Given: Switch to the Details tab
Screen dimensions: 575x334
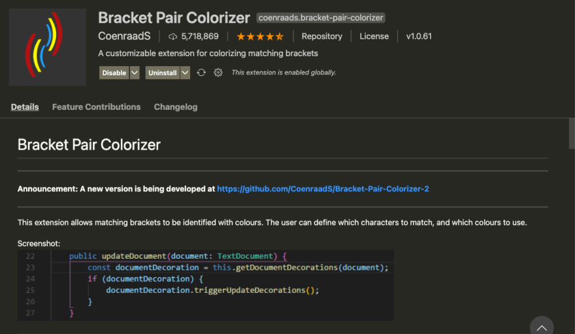Looking at the screenshot, I should (x=25, y=107).
